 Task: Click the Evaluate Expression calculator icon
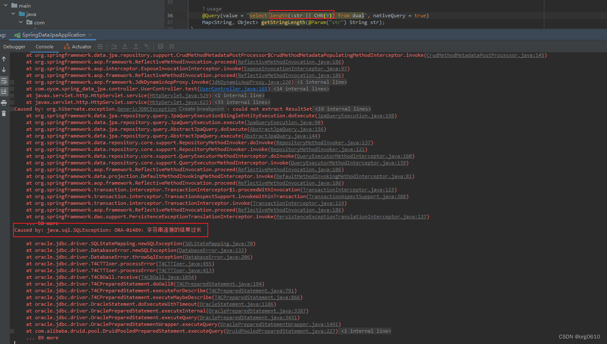click(x=161, y=46)
